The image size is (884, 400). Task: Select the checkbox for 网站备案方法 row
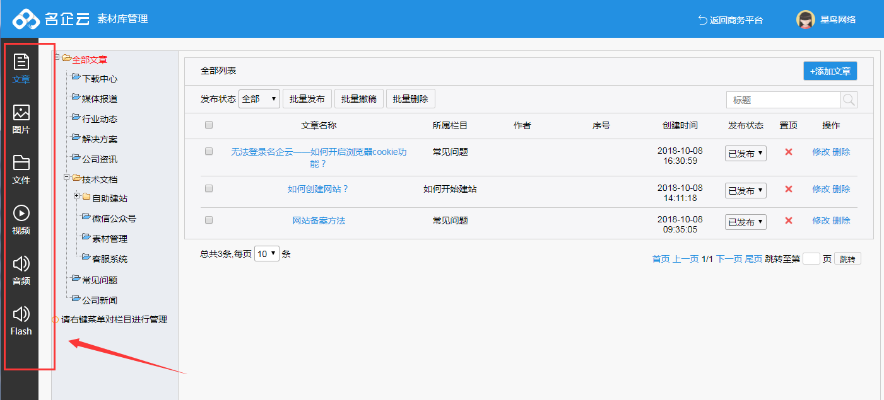pyautogui.click(x=209, y=220)
